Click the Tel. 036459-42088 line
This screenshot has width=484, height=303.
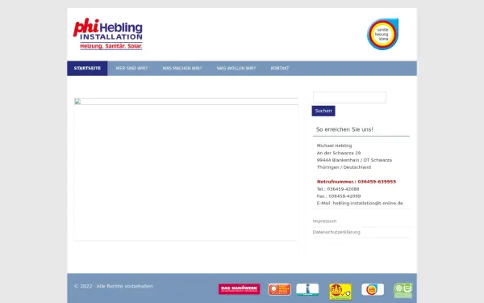(x=338, y=189)
